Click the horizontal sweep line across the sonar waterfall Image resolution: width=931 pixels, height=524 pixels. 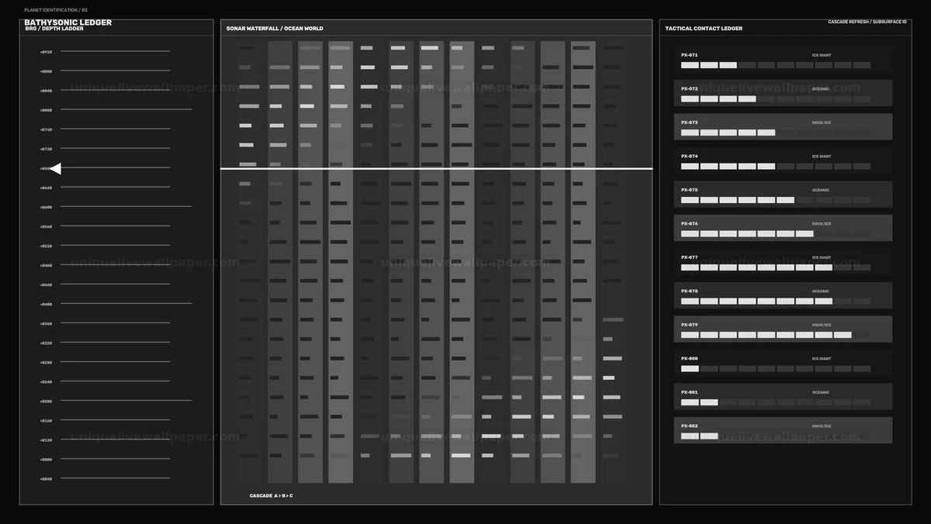point(437,168)
